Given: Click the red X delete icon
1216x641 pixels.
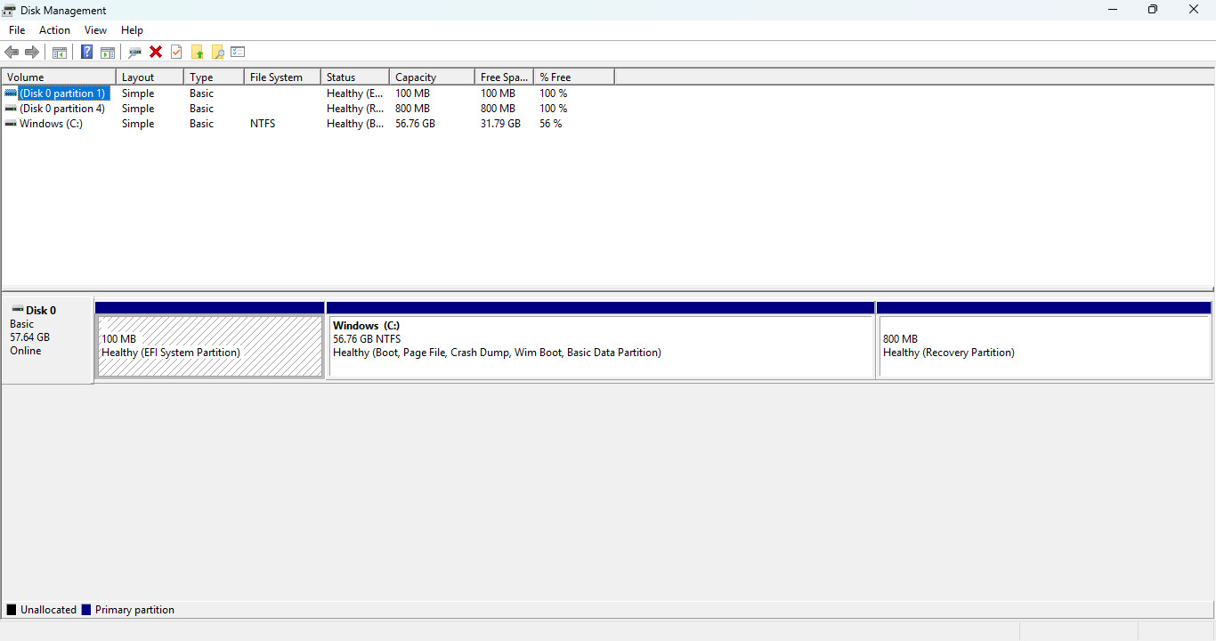Looking at the screenshot, I should [156, 52].
